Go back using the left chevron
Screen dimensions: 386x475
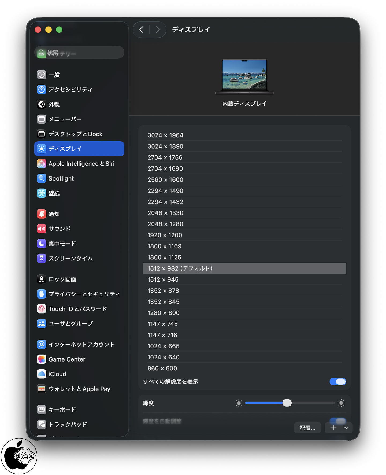(x=142, y=30)
